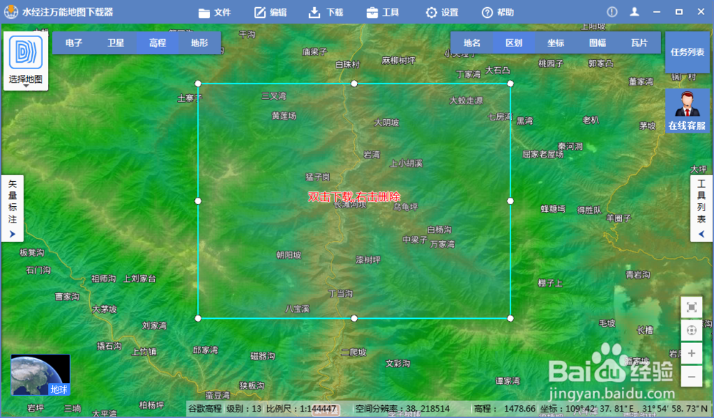Open the 选择地图 map selector
Viewport: 714px width, 418px height.
tap(26, 61)
